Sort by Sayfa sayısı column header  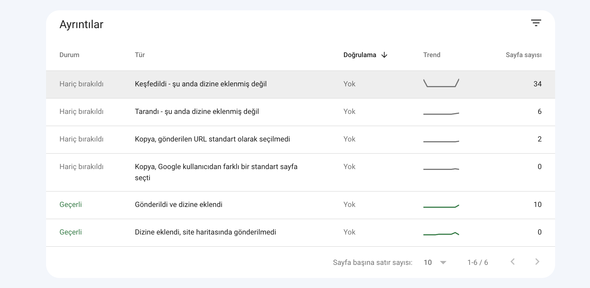pyautogui.click(x=524, y=55)
